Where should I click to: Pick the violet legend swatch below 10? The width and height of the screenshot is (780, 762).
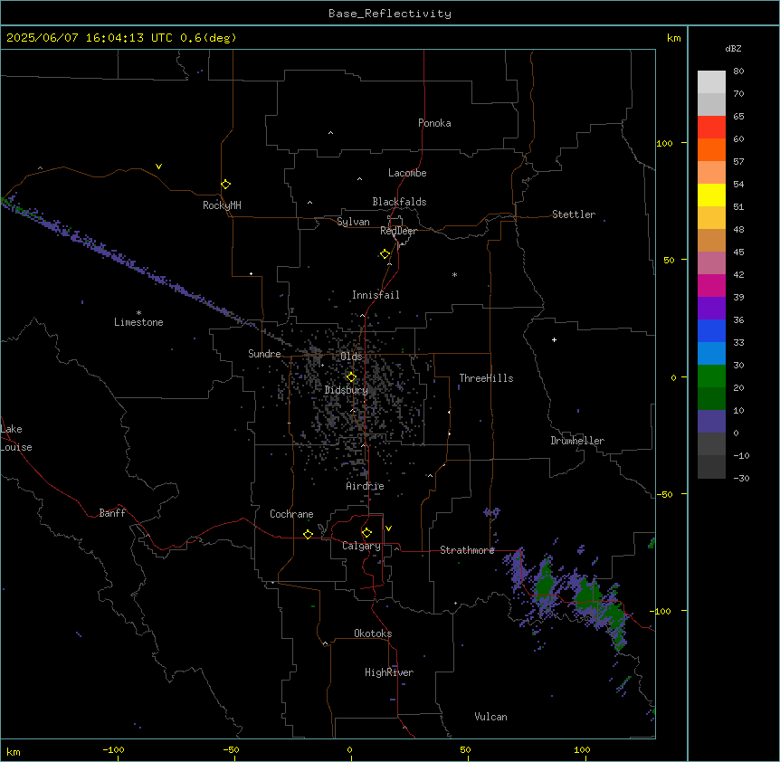[x=711, y=422]
